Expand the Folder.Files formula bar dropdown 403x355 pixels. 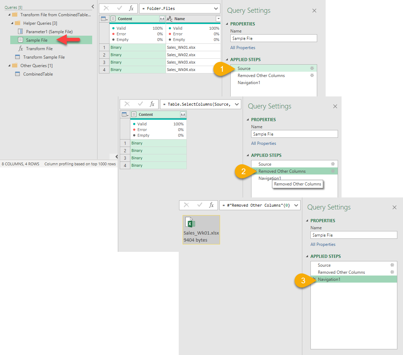click(x=216, y=8)
